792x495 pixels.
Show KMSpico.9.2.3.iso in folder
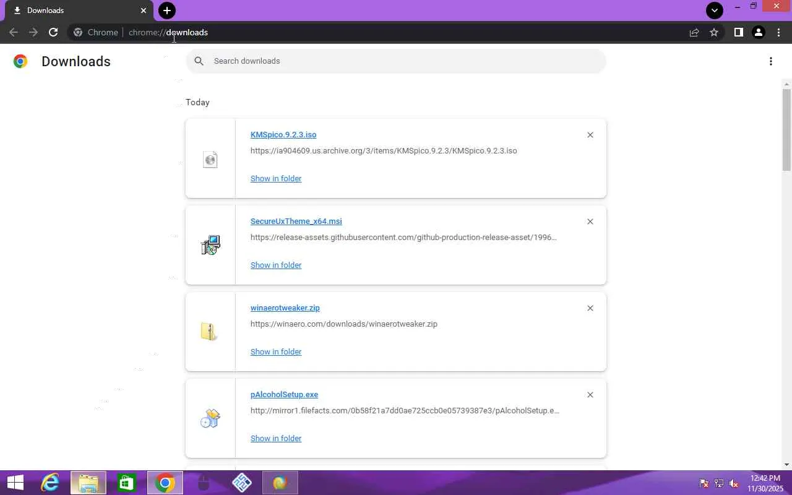pyautogui.click(x=276, y=179)
